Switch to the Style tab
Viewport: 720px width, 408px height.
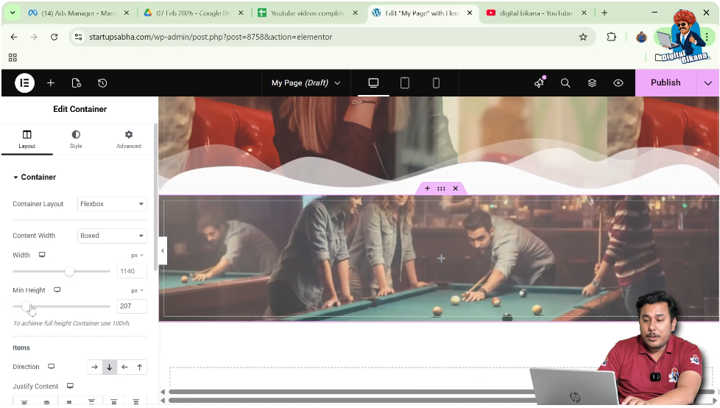76,139
